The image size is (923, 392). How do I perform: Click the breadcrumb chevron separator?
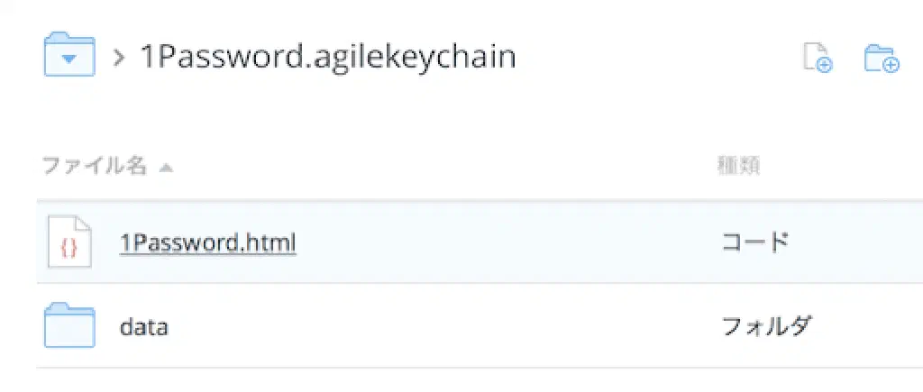point(118,58)
